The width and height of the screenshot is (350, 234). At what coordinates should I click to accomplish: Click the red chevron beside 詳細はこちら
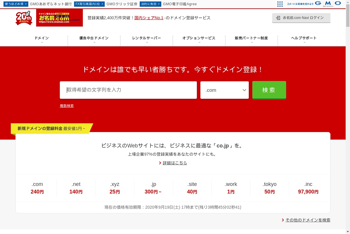pos(160,163)
